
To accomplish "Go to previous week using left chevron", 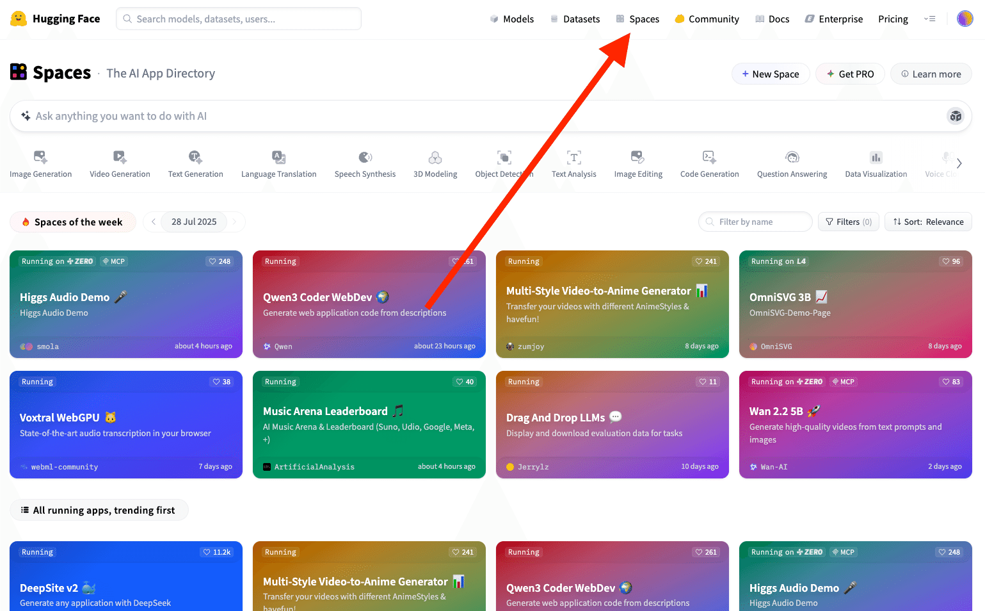I will 154,222.
